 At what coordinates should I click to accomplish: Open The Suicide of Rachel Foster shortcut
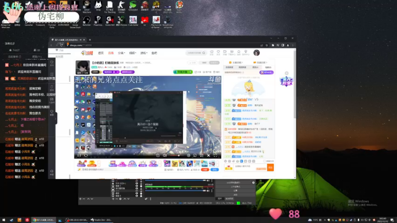156,22
